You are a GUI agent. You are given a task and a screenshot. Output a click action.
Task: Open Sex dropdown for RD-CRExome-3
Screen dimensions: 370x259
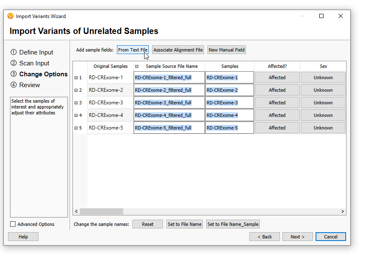click(323, 103)
